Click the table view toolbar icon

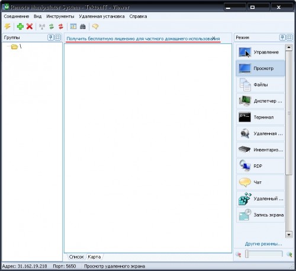73,26
